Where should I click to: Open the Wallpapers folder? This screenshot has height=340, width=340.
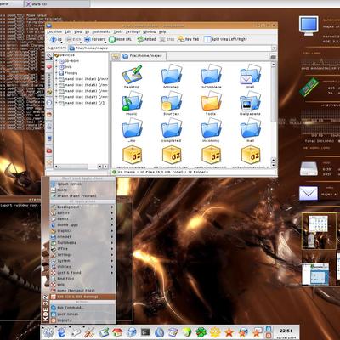tap(250, 104)
